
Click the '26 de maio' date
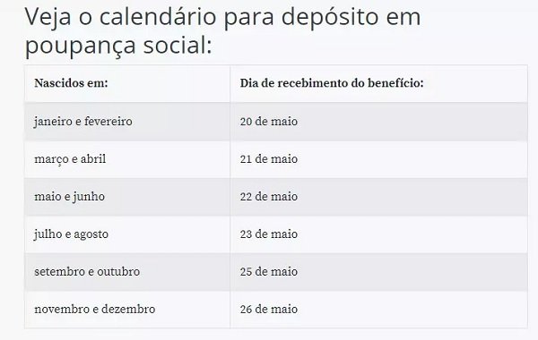[269, 310]
